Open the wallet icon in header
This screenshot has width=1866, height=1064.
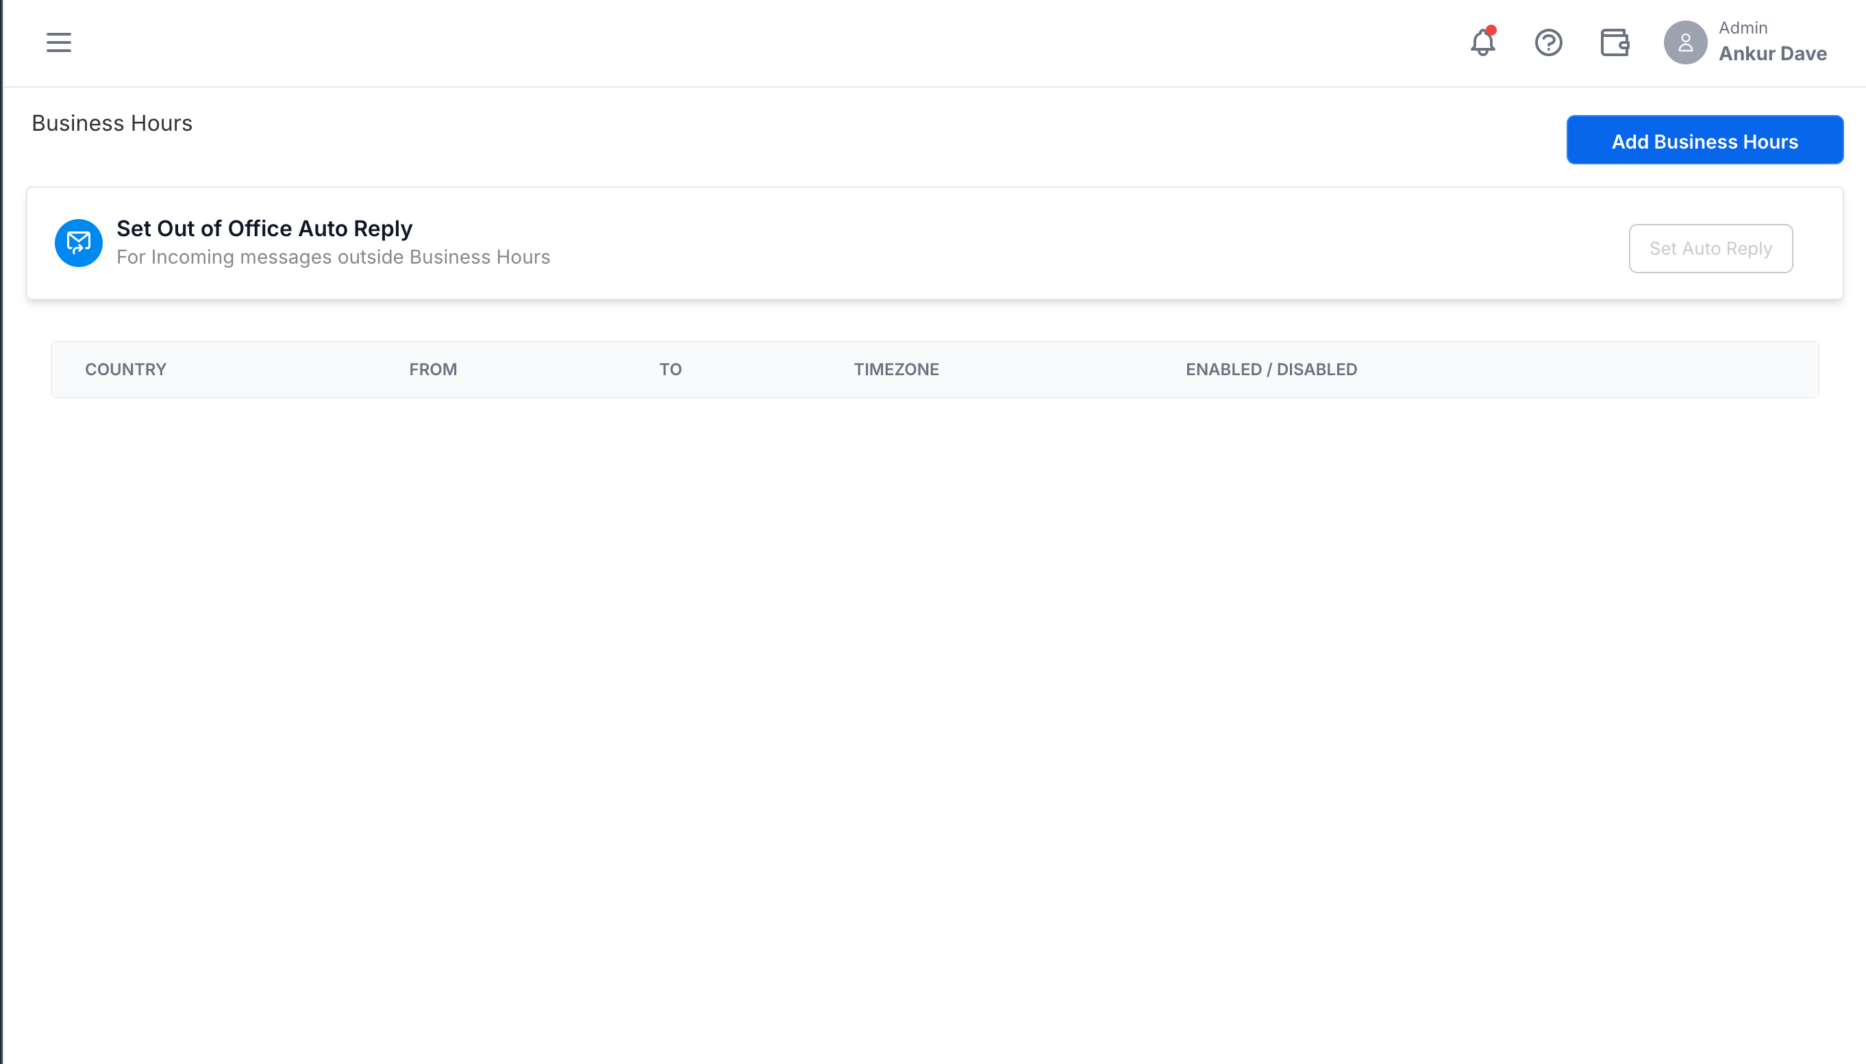[x=1615, y=42]
